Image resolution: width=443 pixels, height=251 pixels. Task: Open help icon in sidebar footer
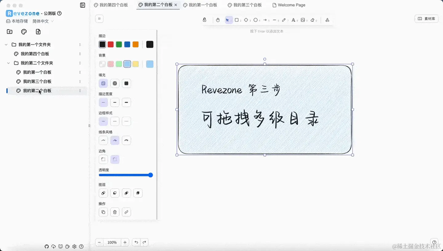pyautogui.click(x=81, y=246)
